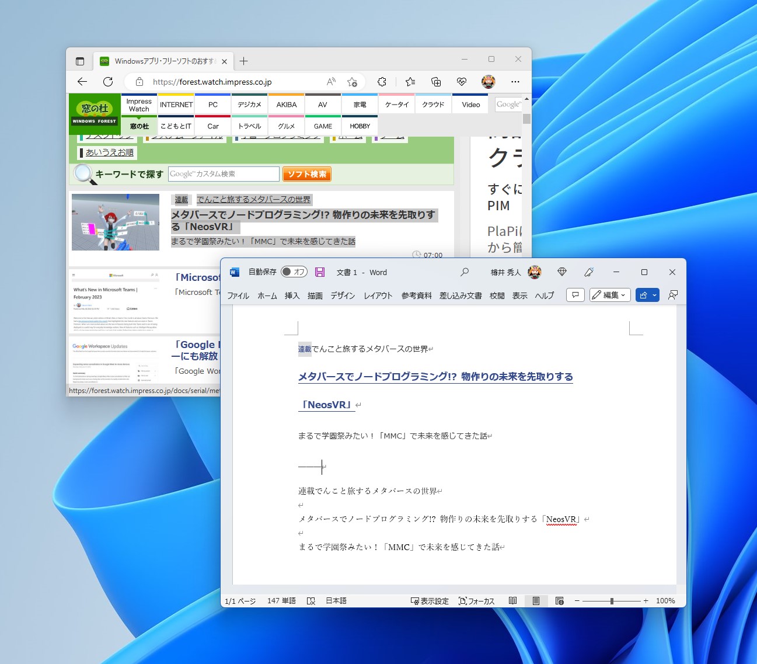
Task: Toggle spell check via 日本語 language indicator
Action: (x=336, y=600)
